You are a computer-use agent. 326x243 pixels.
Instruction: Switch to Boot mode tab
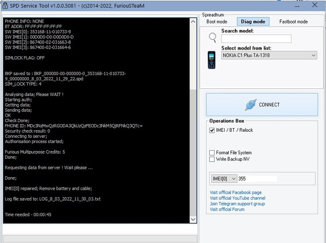pyautogui.click(x=216, y=21)
